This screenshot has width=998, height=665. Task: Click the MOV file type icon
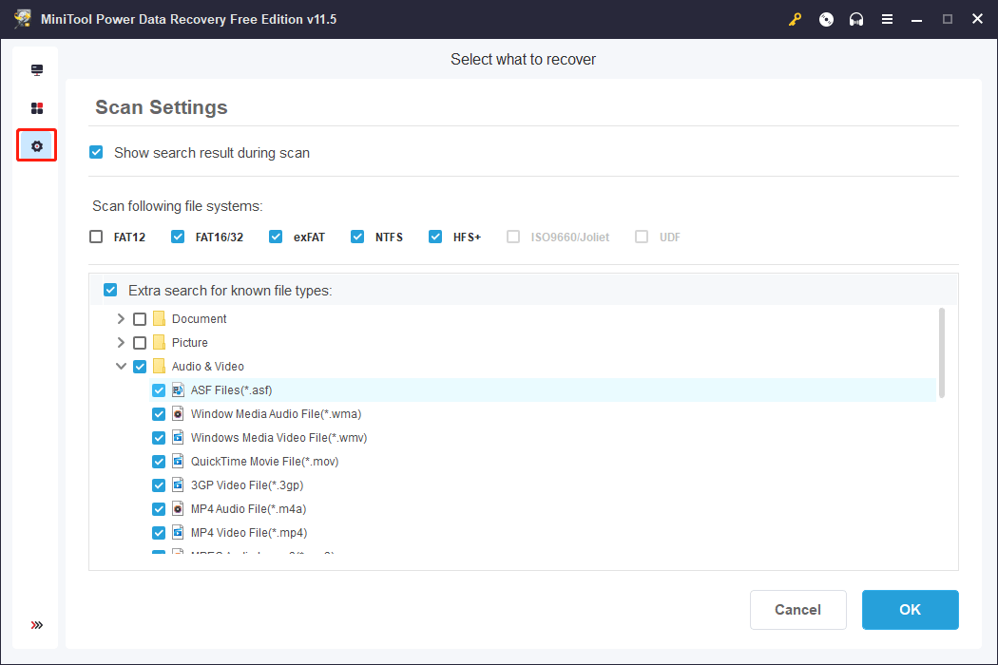[179, 462]
